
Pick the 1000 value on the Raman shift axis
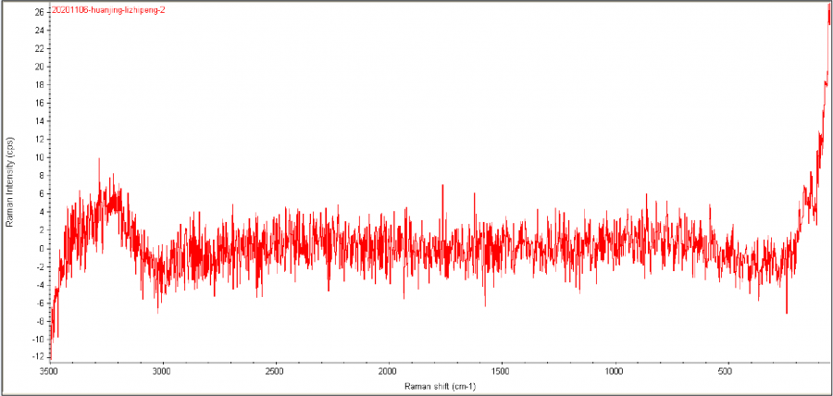pyautogui.click(x=615, y=370)
